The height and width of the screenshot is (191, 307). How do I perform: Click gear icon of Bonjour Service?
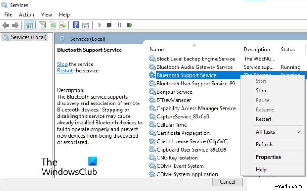tap(152, 92)
